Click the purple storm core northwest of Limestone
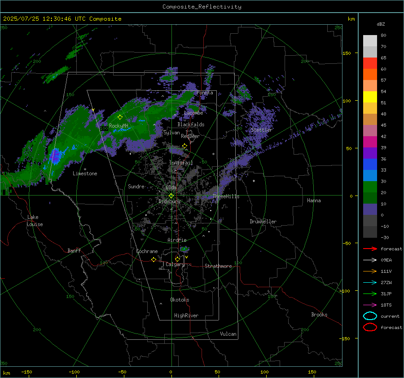This screenshot has height=378, width=404. (x=55, y=156)
